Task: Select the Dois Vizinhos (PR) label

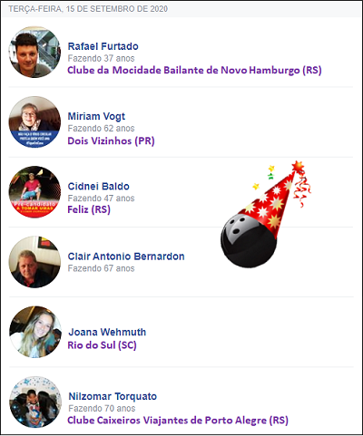Action: point(111,141)
